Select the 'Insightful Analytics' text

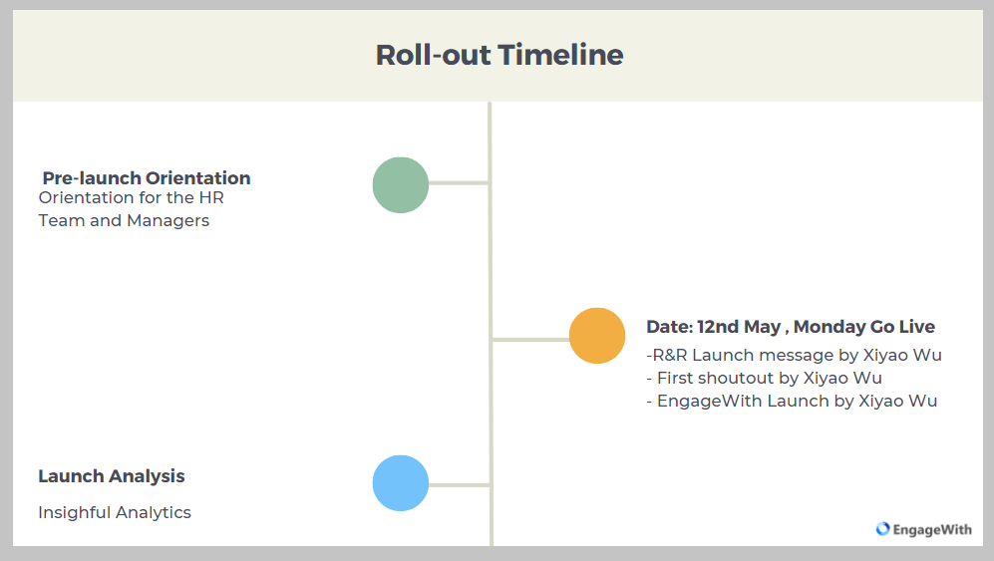(x=115, y=512)
